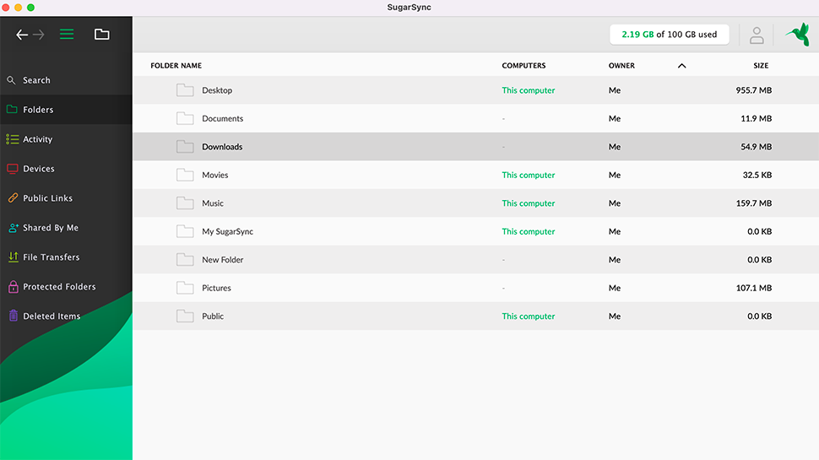Open the user account profile icon
Screen dimensions: 819x460
757,35
